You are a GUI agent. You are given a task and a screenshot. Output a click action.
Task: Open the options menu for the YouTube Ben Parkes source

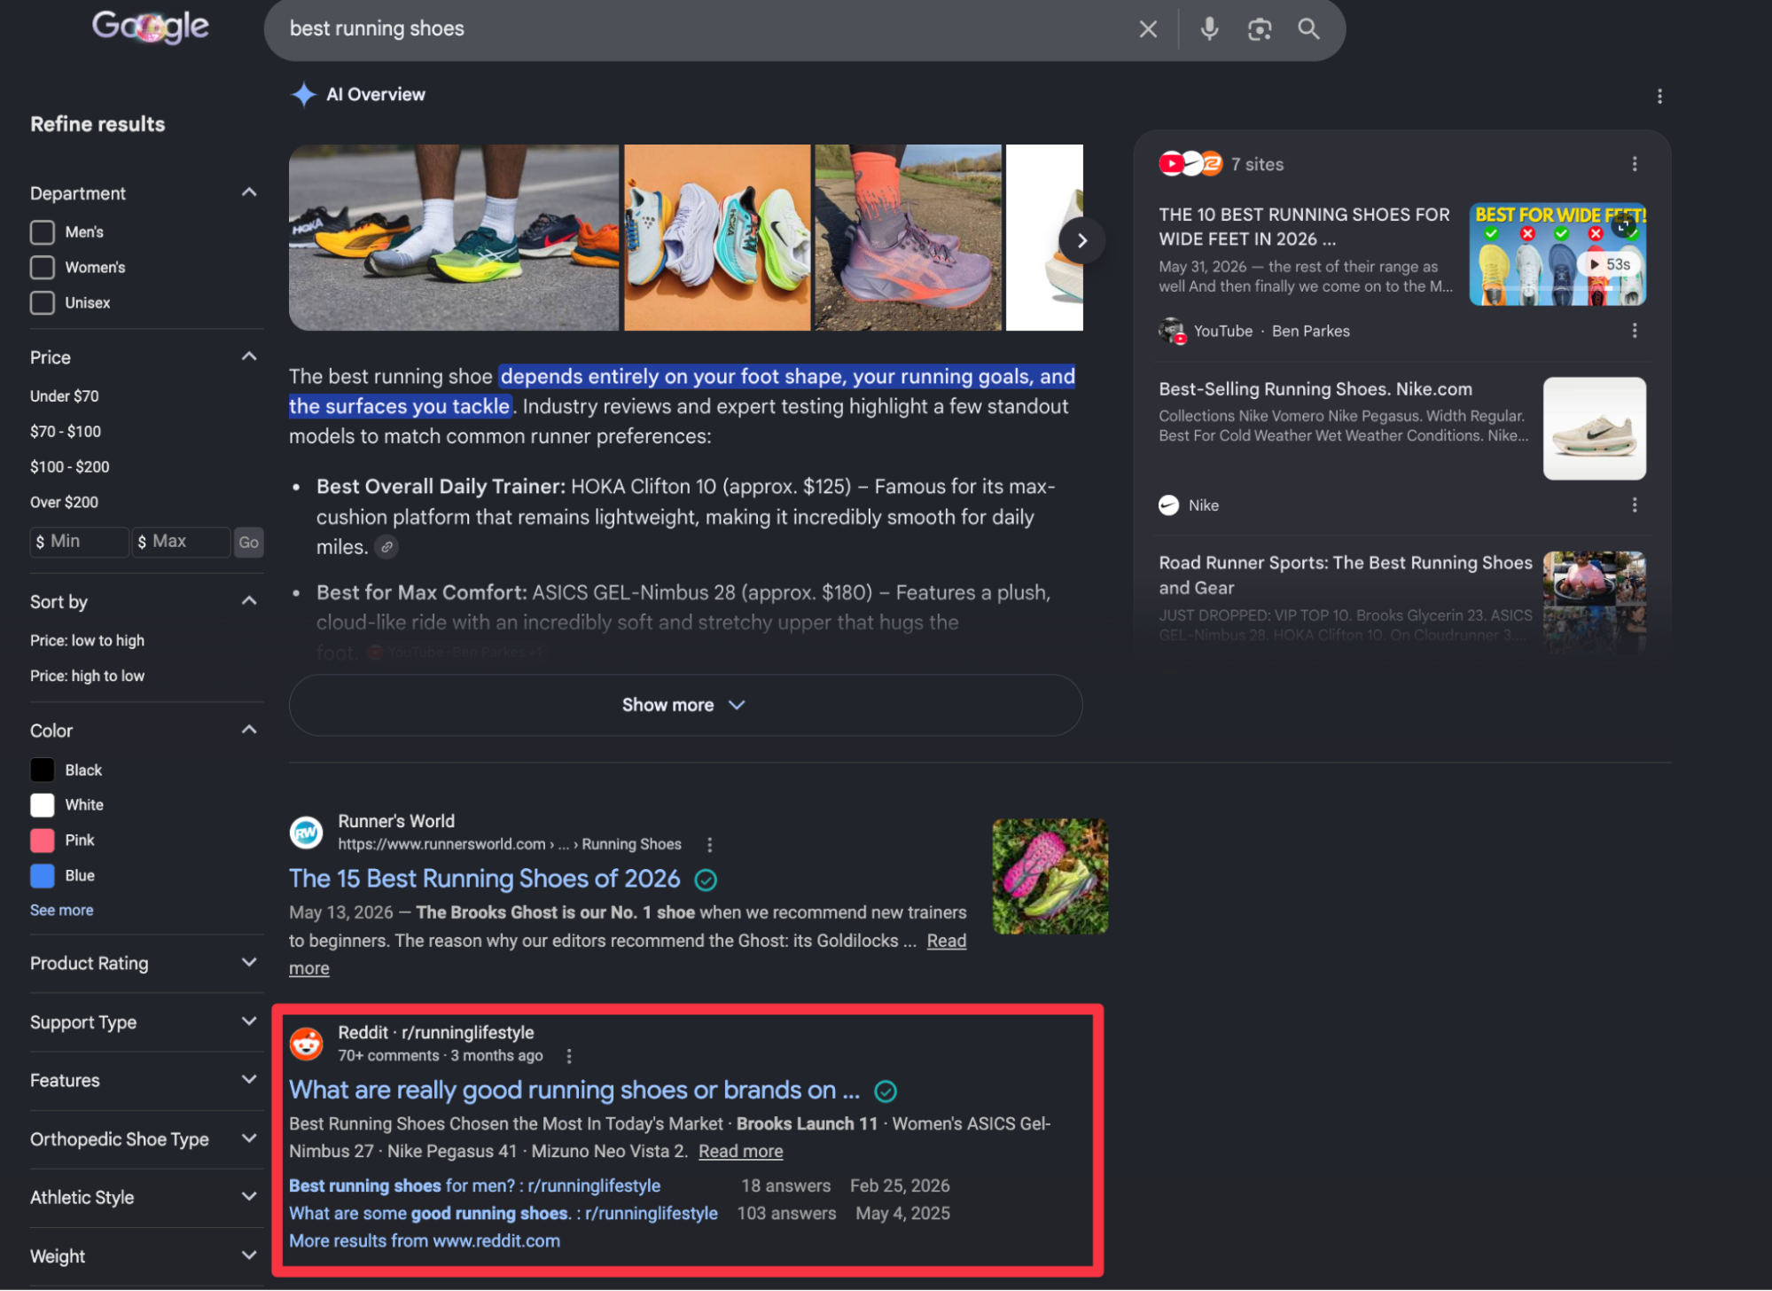(1635, 331)
